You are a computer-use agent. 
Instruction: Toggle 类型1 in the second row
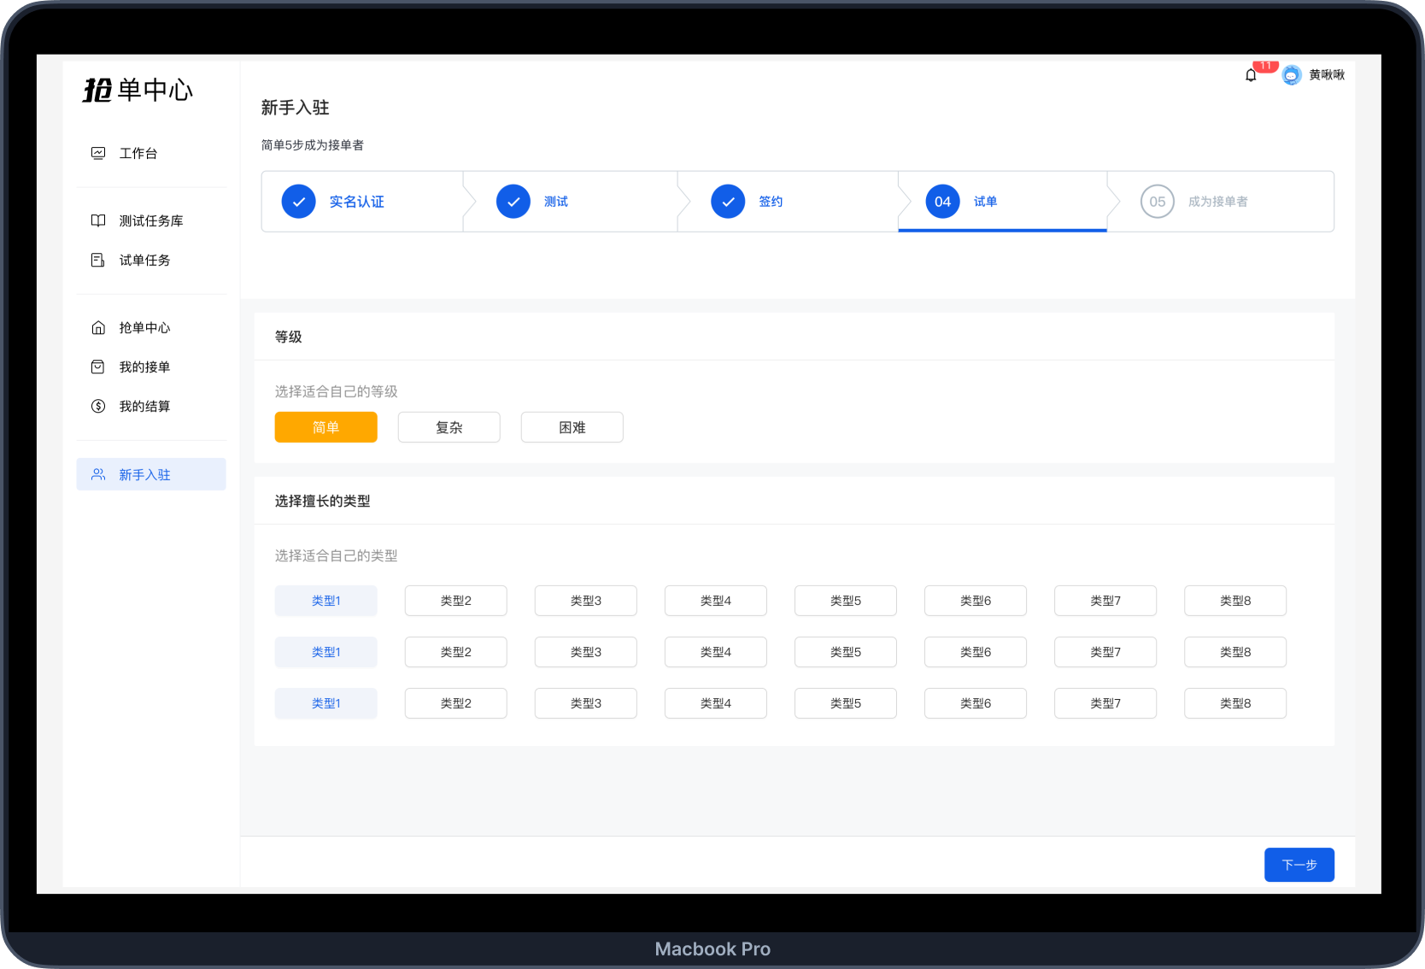coord(325,652)
